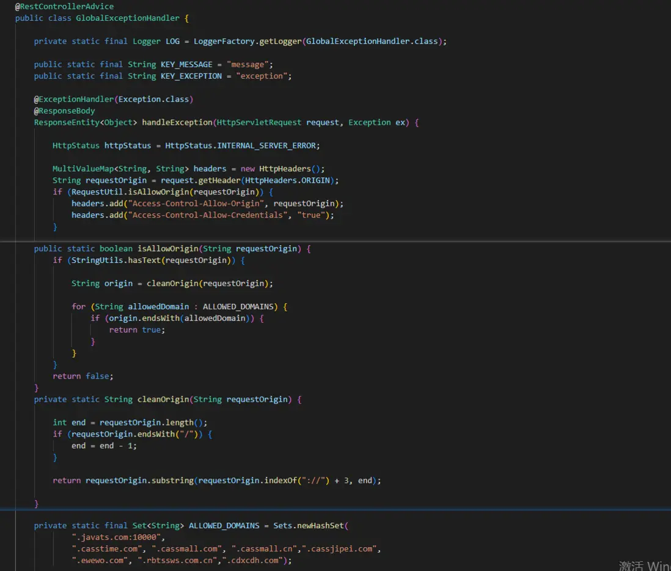Click ".cassjipei.com" domain string
671x571 pixels.
tap(339, 548)
